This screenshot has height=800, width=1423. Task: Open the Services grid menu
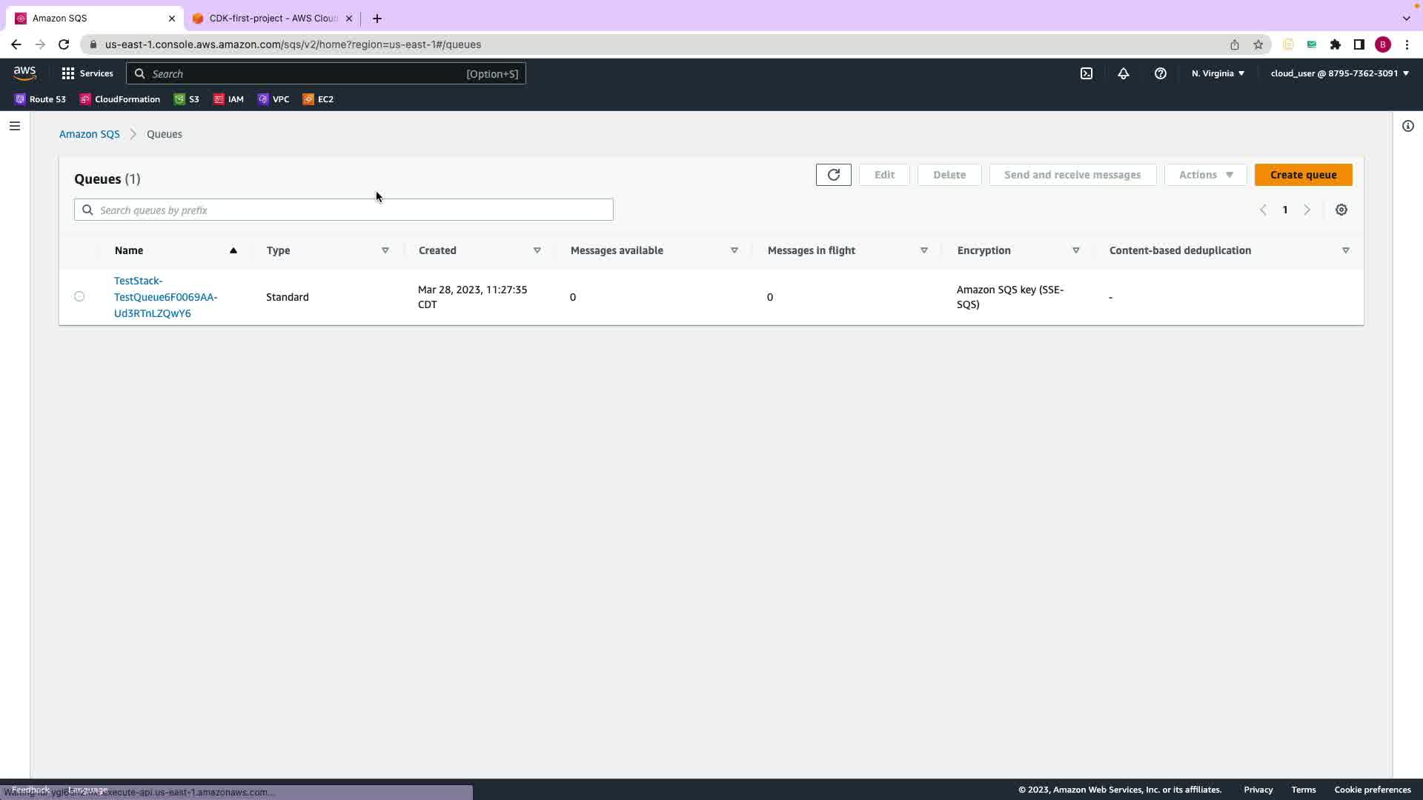click(x=87, y=73)
